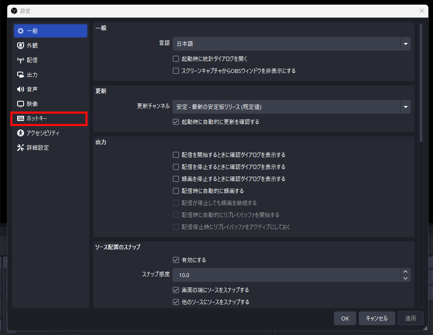The image size is (433, 335).
Task: Click the キャンセル button
Action: (x=376, y=318)
